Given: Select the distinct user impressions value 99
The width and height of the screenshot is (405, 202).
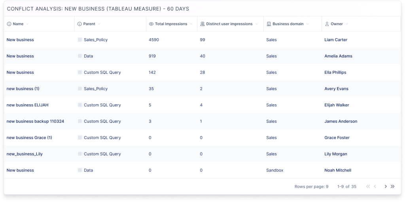Looking at the screenshot, I should [202, 40].
